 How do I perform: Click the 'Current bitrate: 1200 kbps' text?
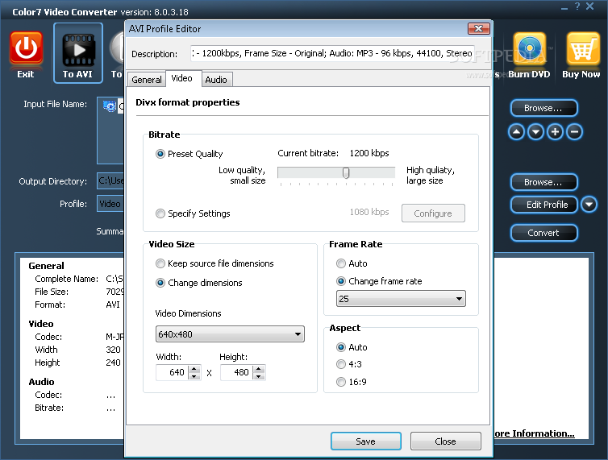tap(333, 153)
